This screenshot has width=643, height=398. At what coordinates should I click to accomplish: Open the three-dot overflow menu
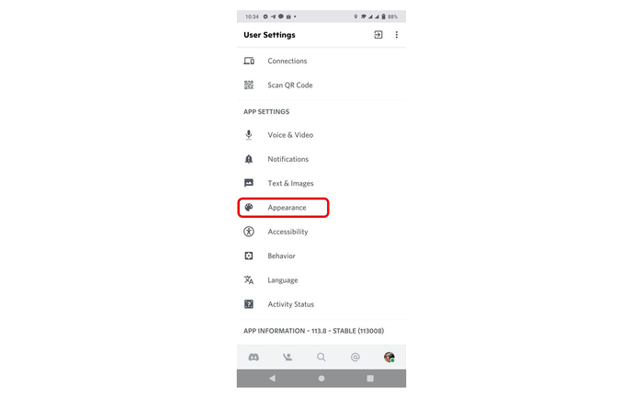pos(396,35)
